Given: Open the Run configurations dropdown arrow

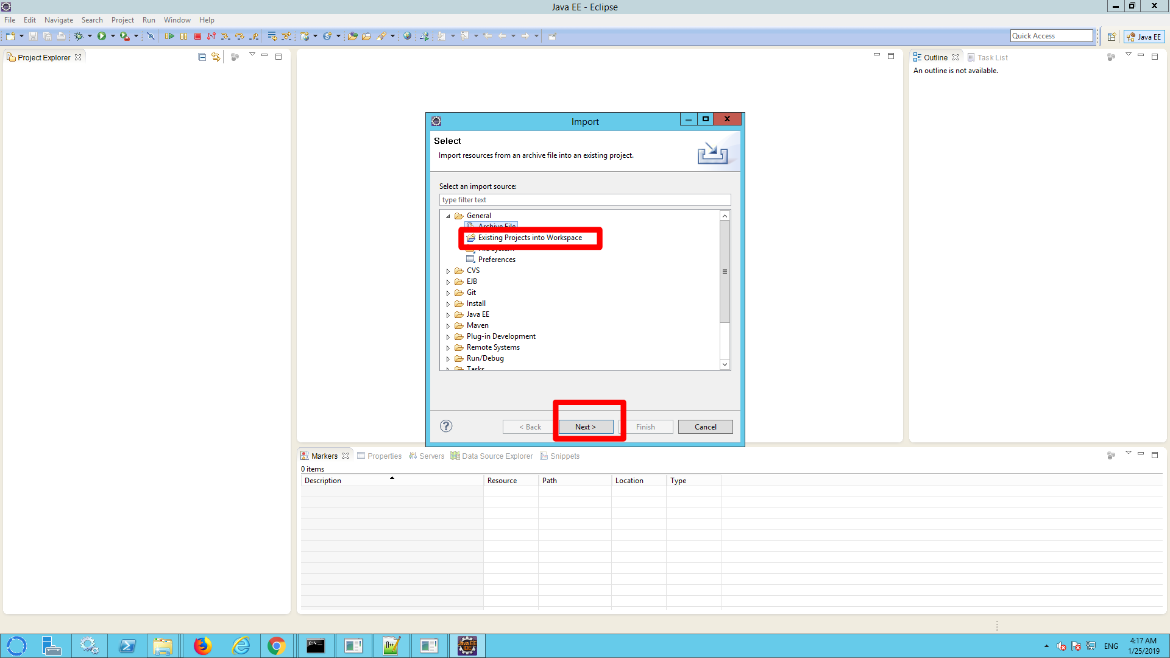Looking at the screenshot, I should tap(113, 37).
